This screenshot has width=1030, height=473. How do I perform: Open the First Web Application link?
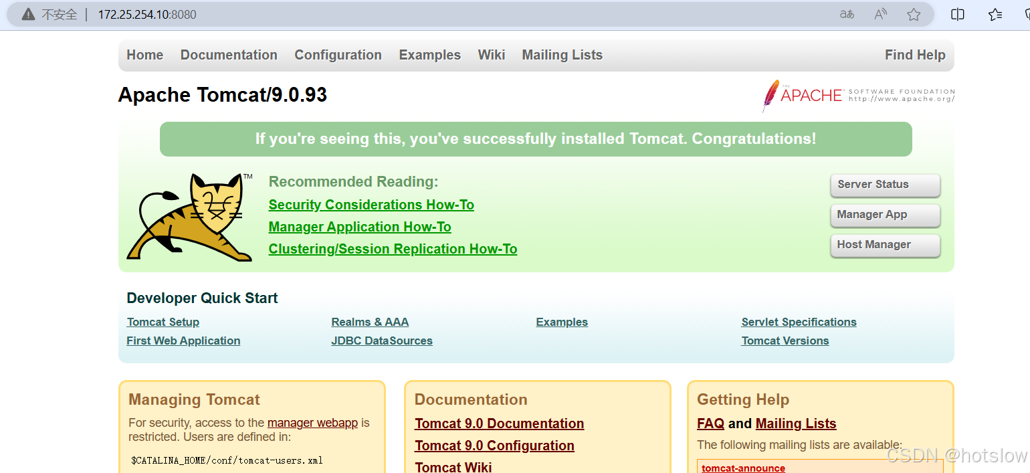click(x=183, y=341)
